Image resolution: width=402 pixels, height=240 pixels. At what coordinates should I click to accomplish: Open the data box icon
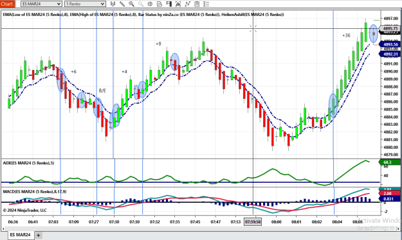coord(160,4)
